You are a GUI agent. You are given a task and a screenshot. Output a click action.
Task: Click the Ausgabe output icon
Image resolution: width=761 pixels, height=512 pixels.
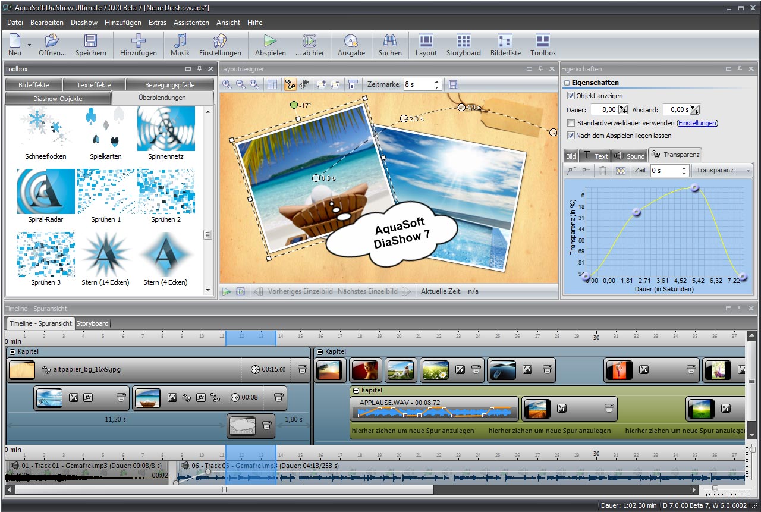(x=351, y=40)
